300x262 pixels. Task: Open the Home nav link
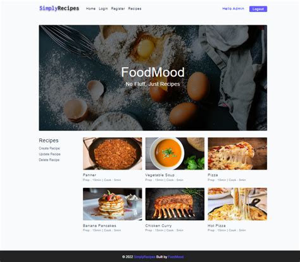point(91,9)
